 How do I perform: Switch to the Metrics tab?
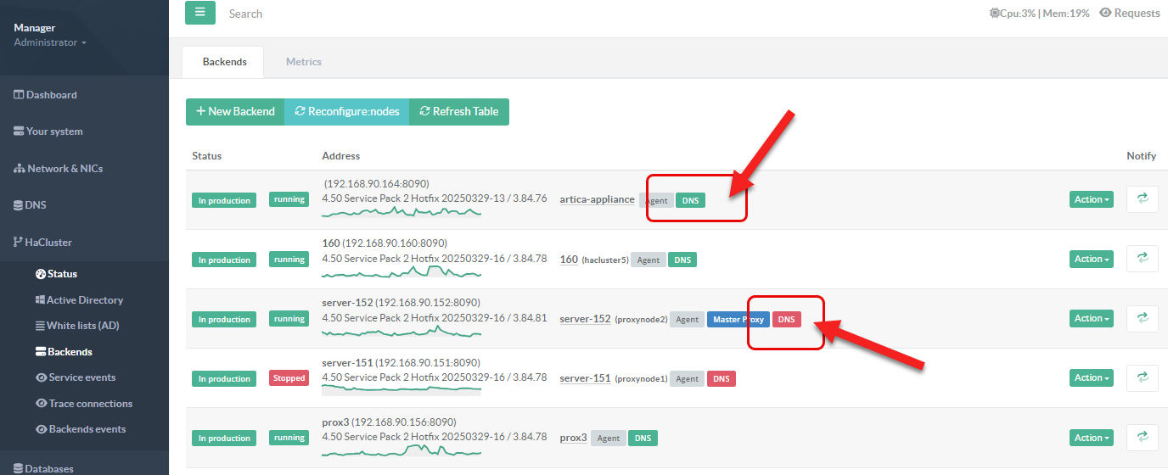303,62
